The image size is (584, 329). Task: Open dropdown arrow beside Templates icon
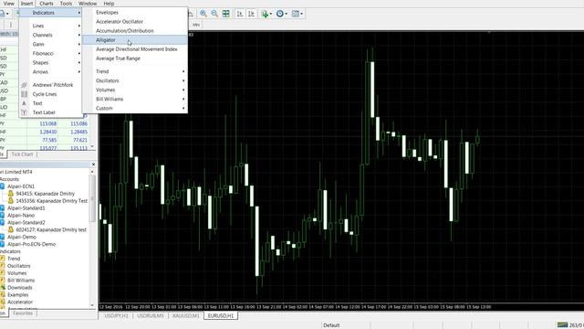[302, 14]
